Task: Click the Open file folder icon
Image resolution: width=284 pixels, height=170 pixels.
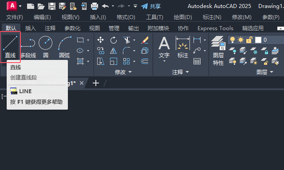Action: click(41, 6)
